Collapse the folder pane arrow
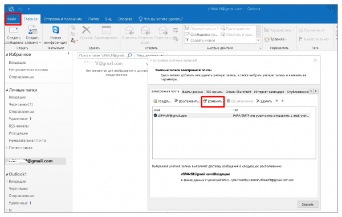The height and width of the screenshot is (217, 342). (68, 54)
